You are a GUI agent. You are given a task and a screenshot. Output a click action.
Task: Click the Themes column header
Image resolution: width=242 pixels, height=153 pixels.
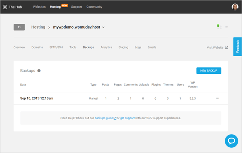click(x=168, y=85)
